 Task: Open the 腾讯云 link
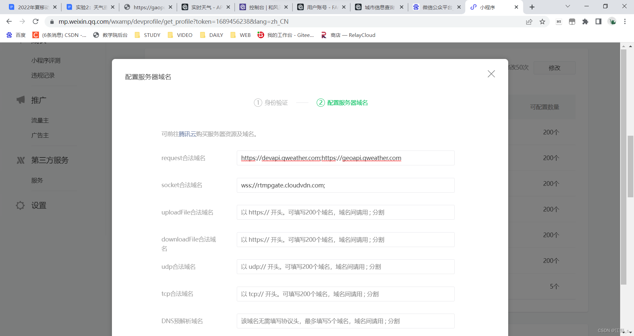click(x=187, y=134)
